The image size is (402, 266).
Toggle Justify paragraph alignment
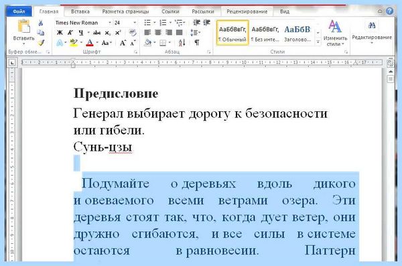click(179, 33)
